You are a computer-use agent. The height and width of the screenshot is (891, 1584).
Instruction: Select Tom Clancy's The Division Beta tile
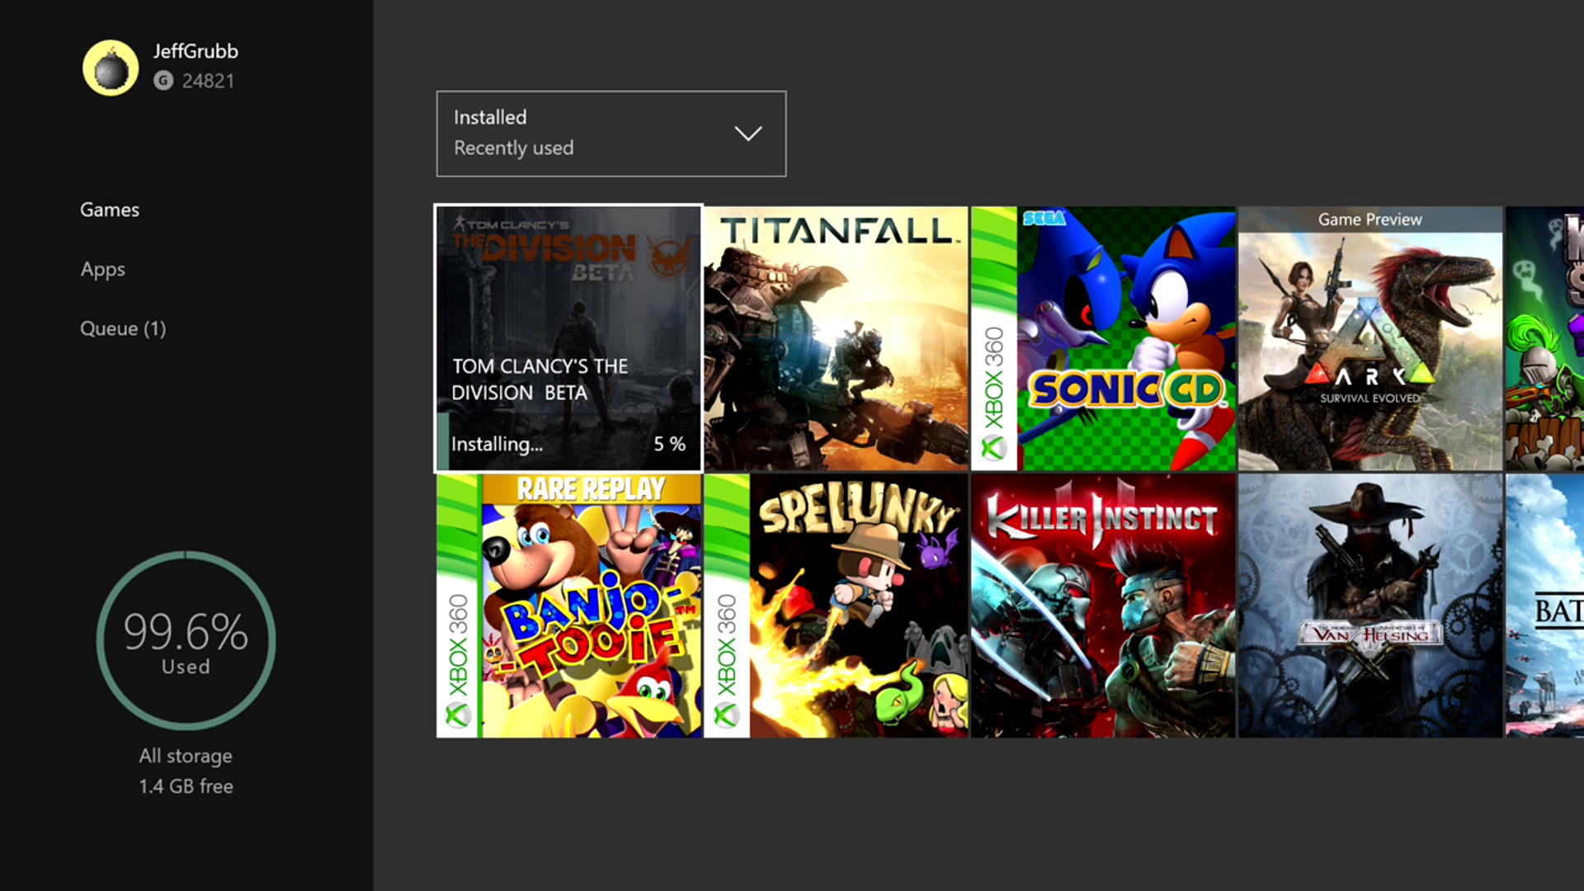[x=568, y=338]
